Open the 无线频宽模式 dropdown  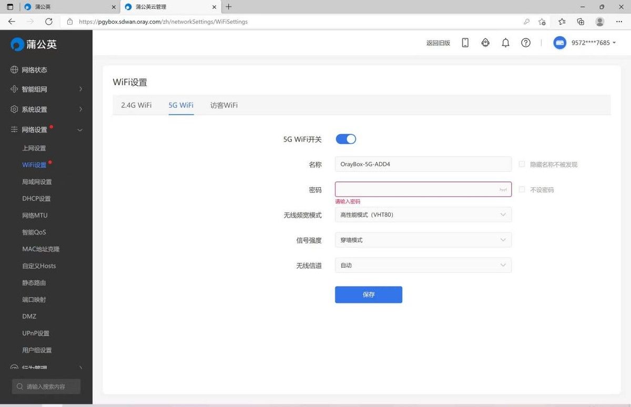(423, 215)
